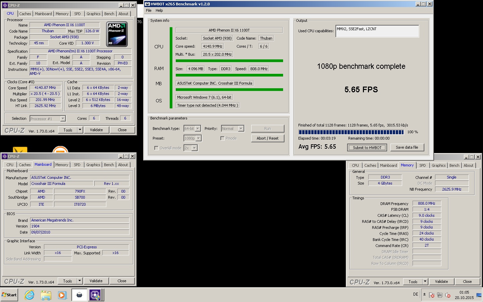Click the Socket AM3 (938) package field
Screen dimensions: 483x302
pos(64,37)
